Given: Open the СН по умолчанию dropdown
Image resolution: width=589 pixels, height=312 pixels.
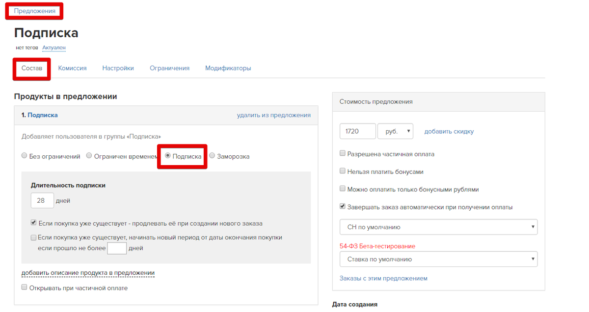Looking at the screenshot, I should point(438,227).
